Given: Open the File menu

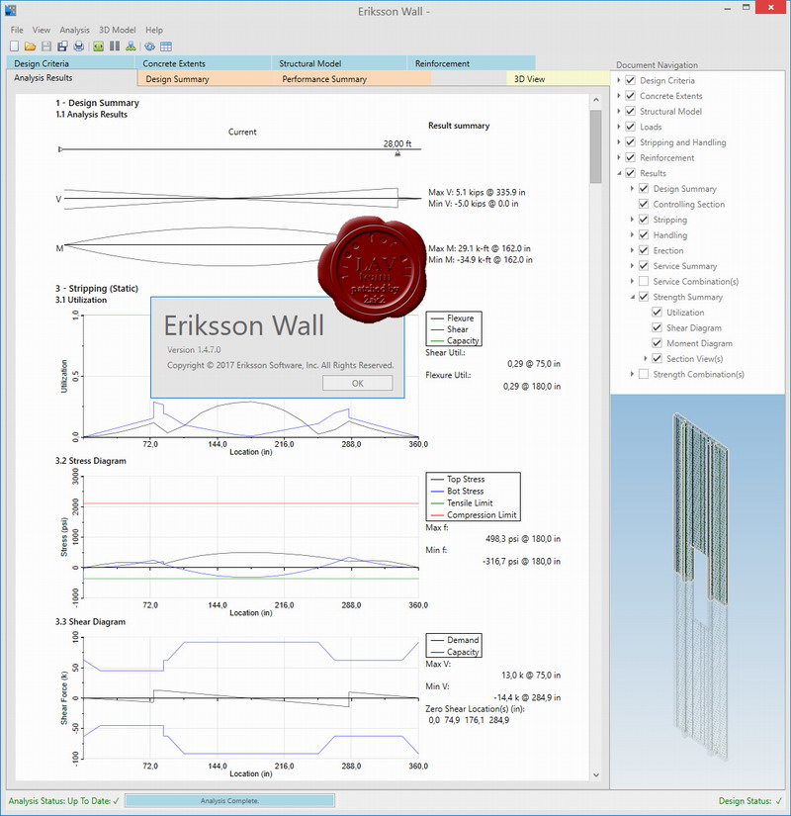Looking at the screenshot, I should tap(17, 30).
